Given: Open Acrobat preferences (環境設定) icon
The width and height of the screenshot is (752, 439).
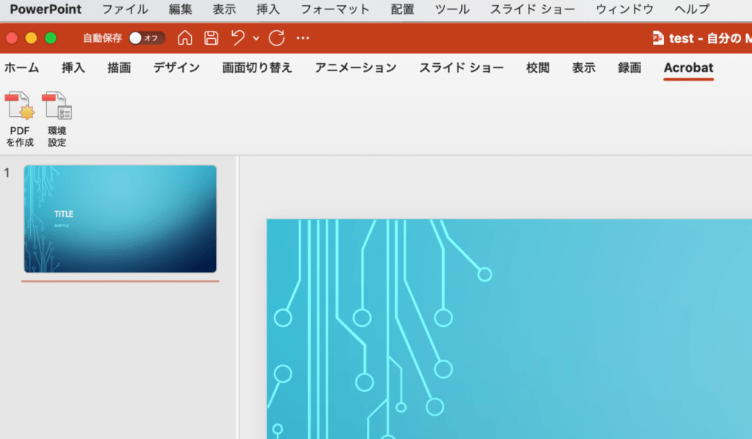Looking at the screenshot, I should [x=57, y=107].
